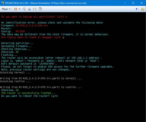The height and width of the screenshot is (122, 146).
Task: Click 'The router is successfully flashed...' line
Action: (28, 93)
